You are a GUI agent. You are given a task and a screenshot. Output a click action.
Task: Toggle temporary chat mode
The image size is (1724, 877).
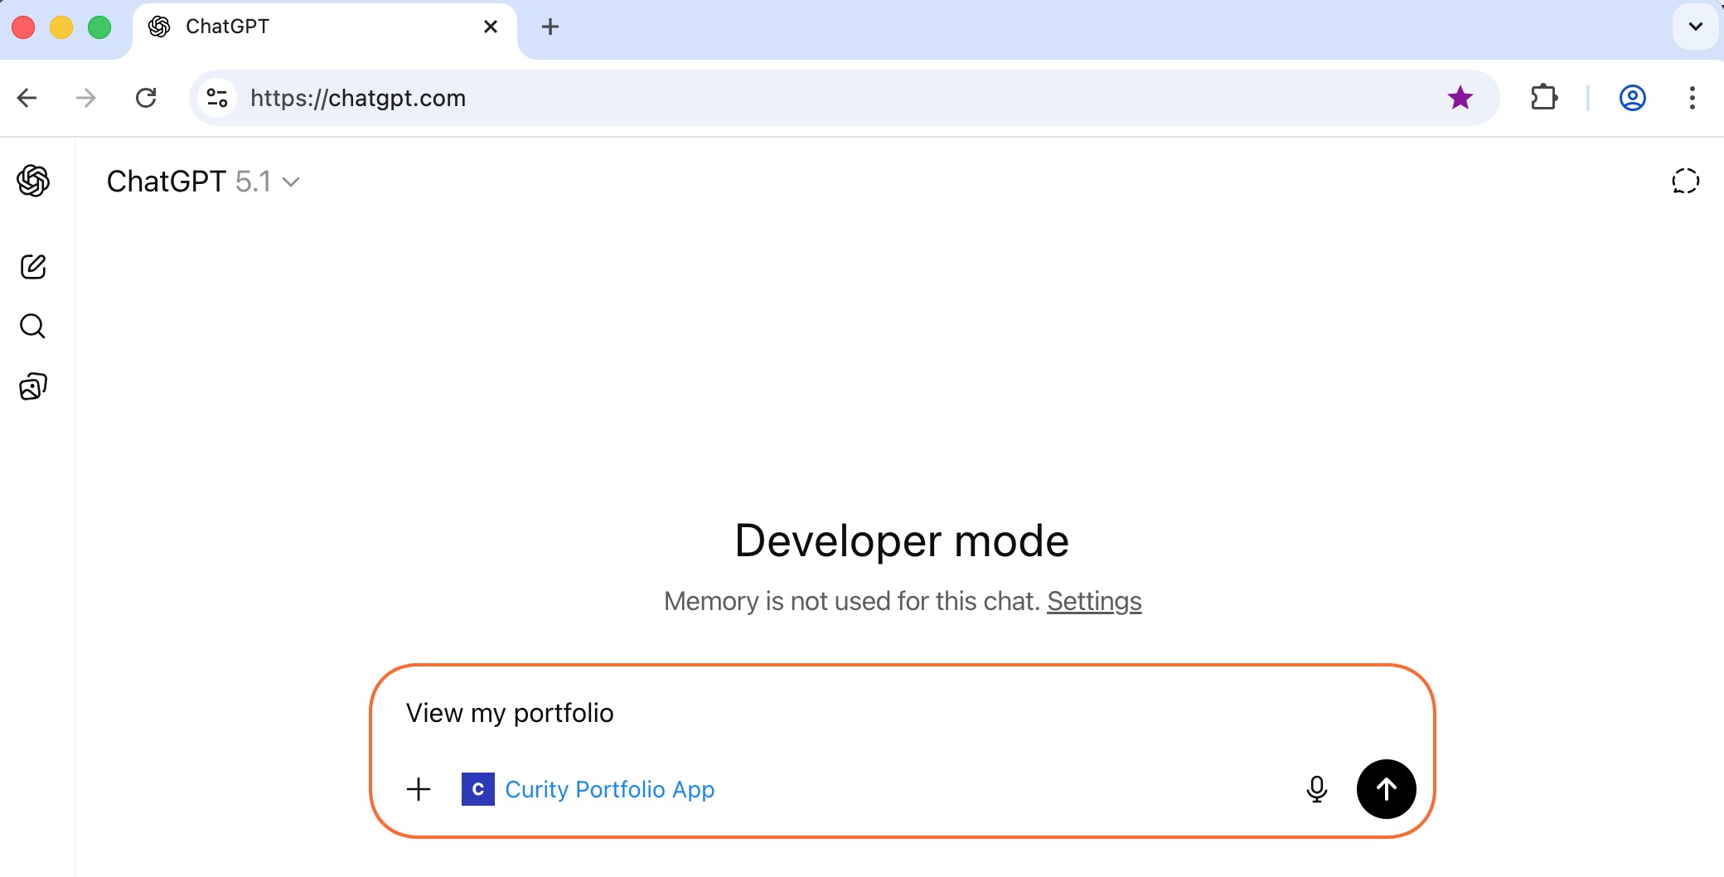1684,181
